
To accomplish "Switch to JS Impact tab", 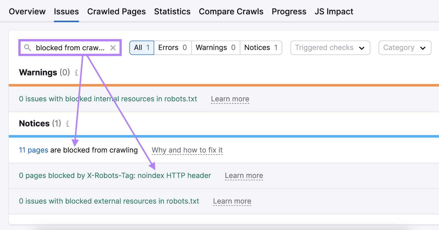I will tap(334, 12).
